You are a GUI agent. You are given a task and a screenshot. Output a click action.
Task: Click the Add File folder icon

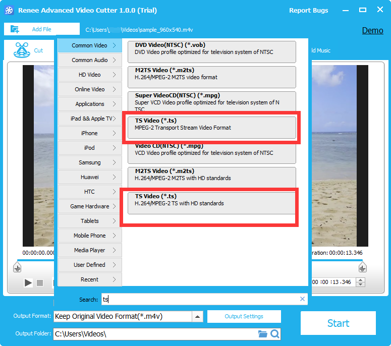tap(15, 29)
